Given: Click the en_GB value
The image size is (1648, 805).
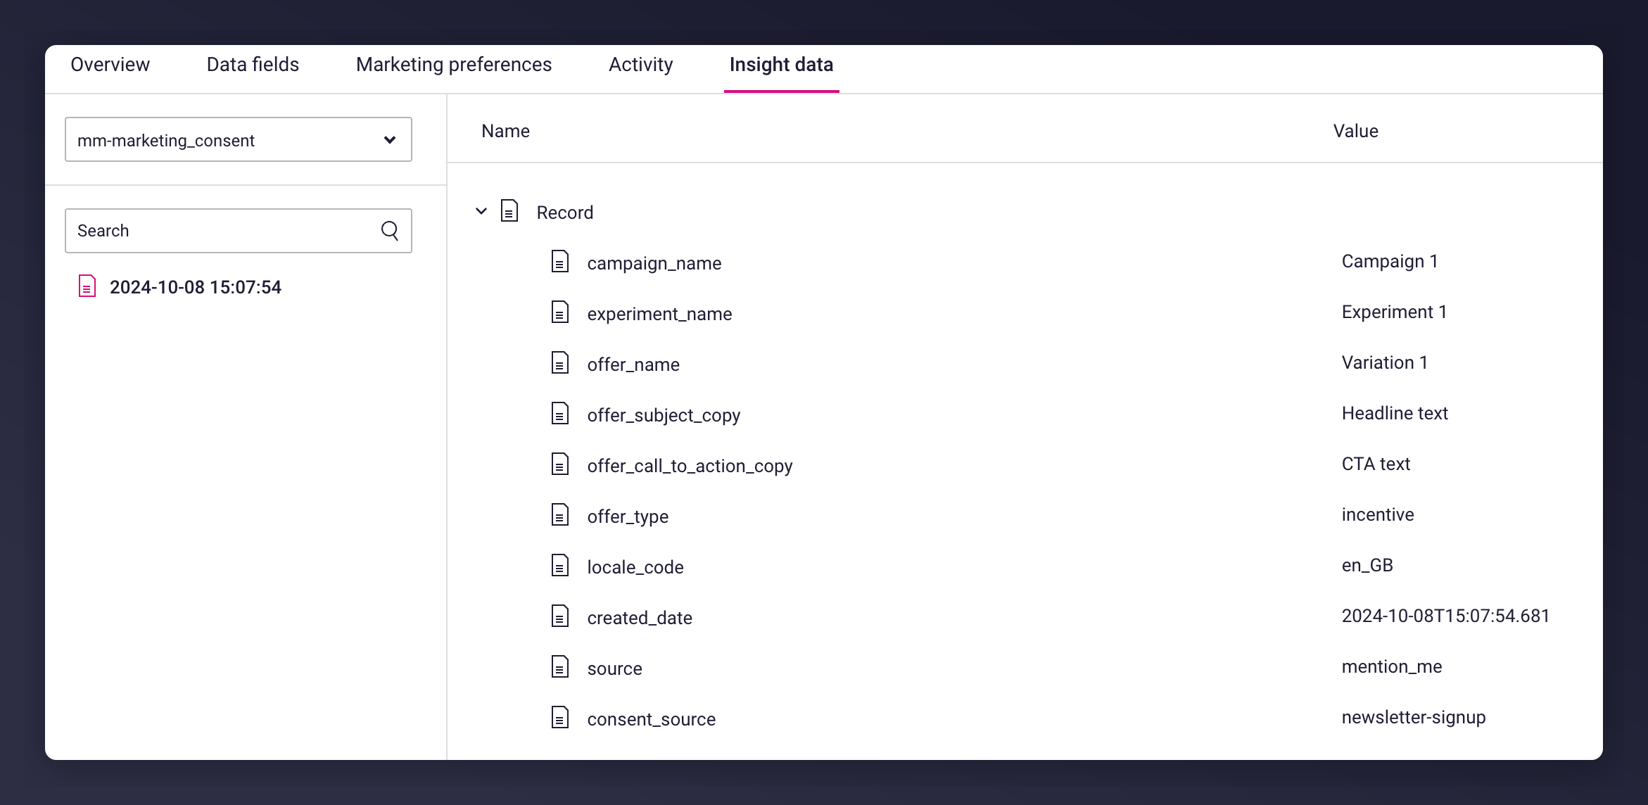Looking at the screenshot, I should (1367, 565).
